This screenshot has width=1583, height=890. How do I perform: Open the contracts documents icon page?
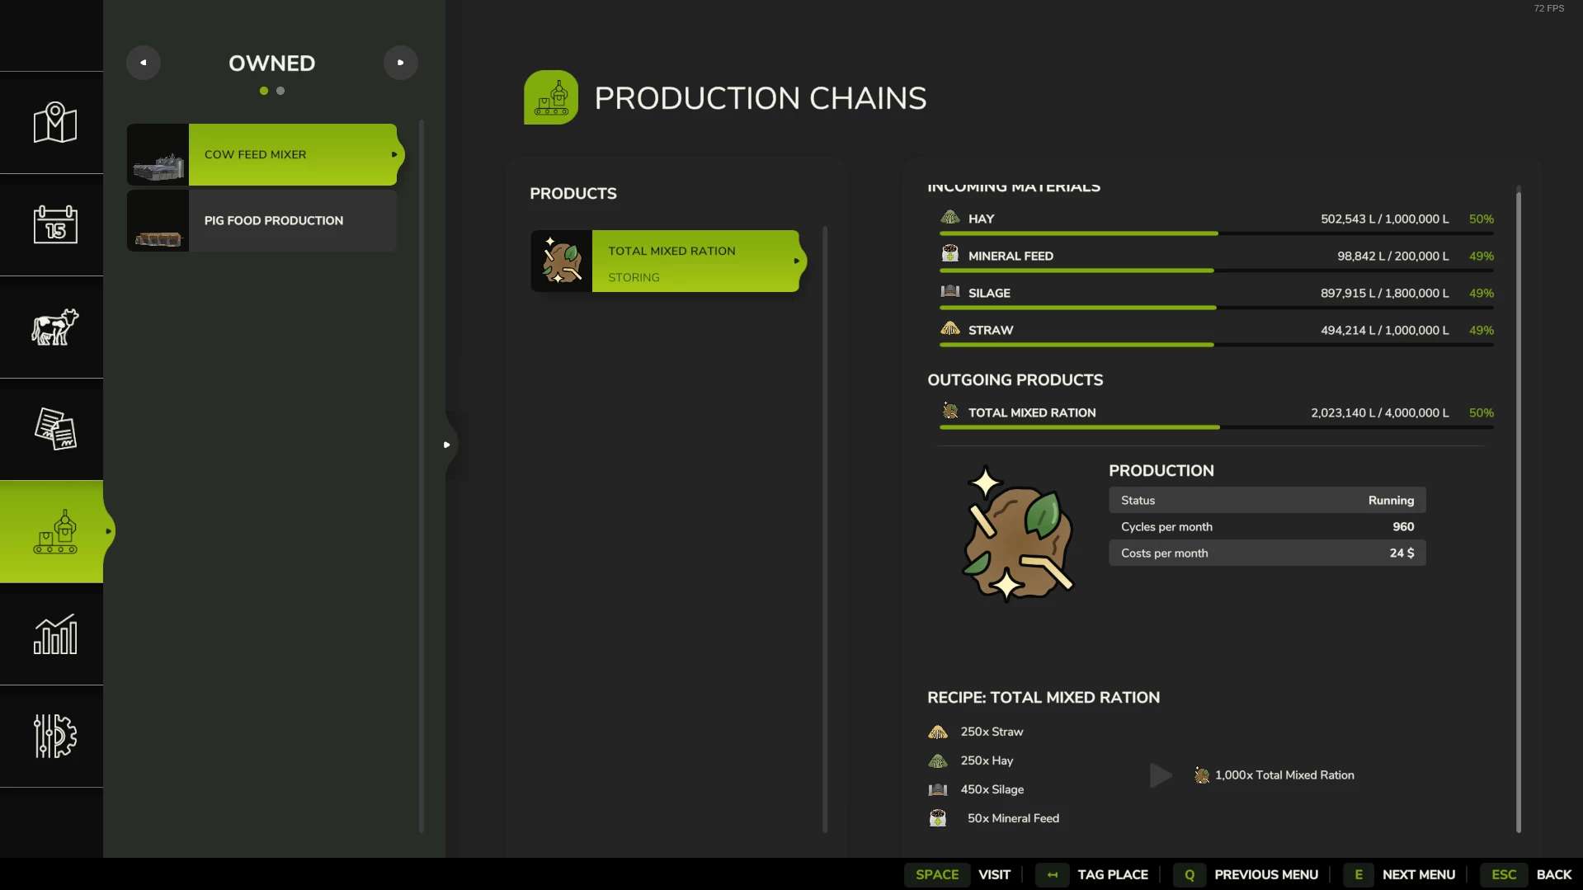pos(54,429)
